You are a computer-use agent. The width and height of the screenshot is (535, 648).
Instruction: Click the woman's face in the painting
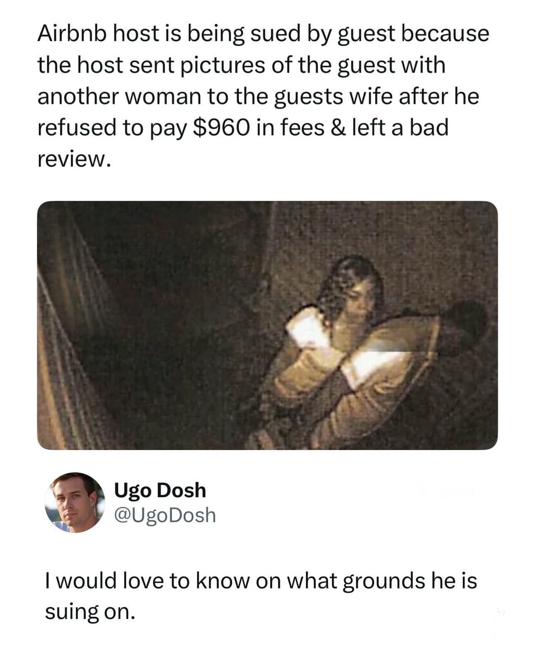tap(362, 297)
